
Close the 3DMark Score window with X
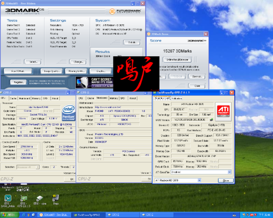(206, 34)
